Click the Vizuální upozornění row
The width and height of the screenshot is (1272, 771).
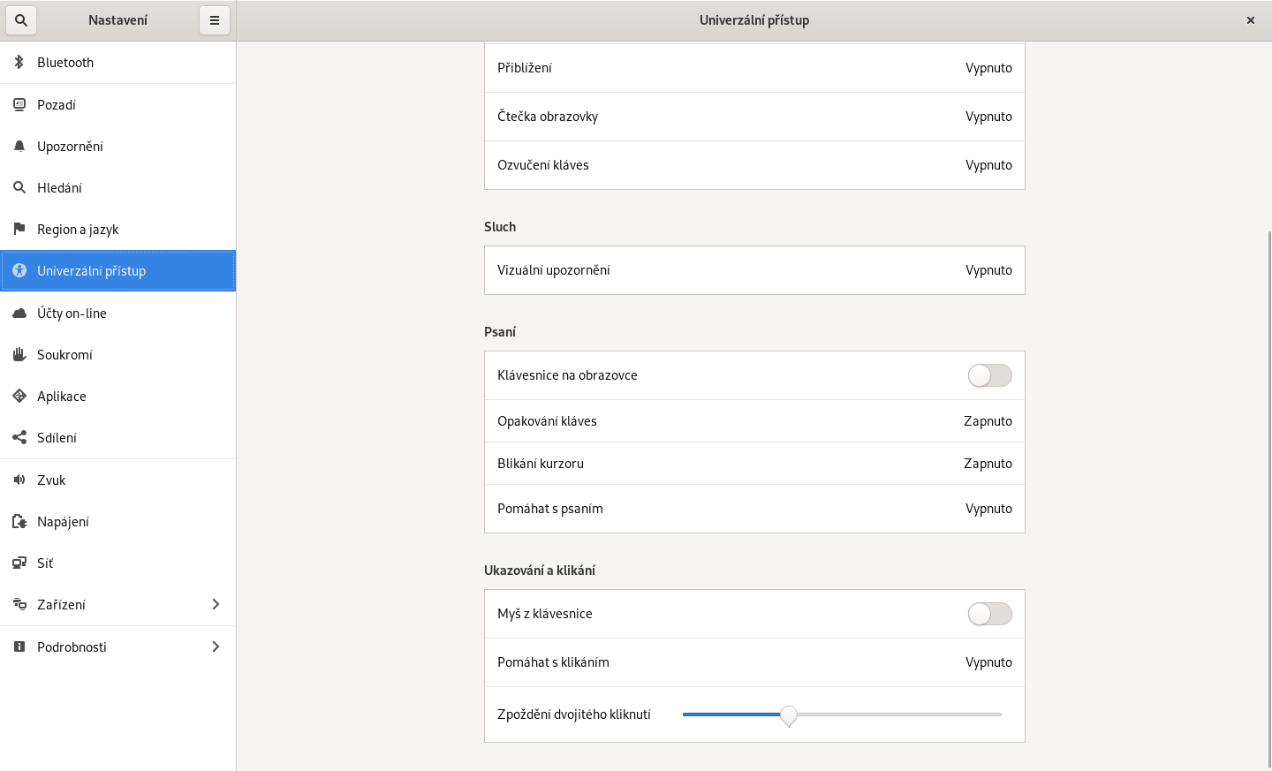pyautogui.click(x=754, y=270)
